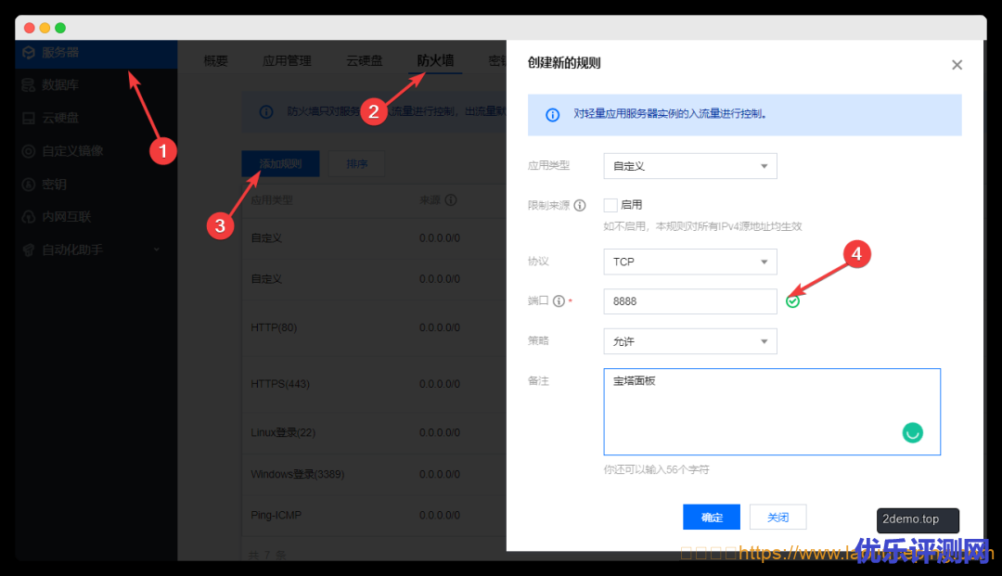This screenshot has height=576, width=1002.
Task: Close the 创建新的规则 dialog with X
Action: [957, 65]
